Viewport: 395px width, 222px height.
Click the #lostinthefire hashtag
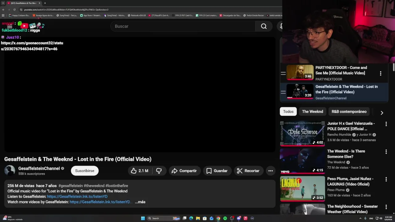117,186
